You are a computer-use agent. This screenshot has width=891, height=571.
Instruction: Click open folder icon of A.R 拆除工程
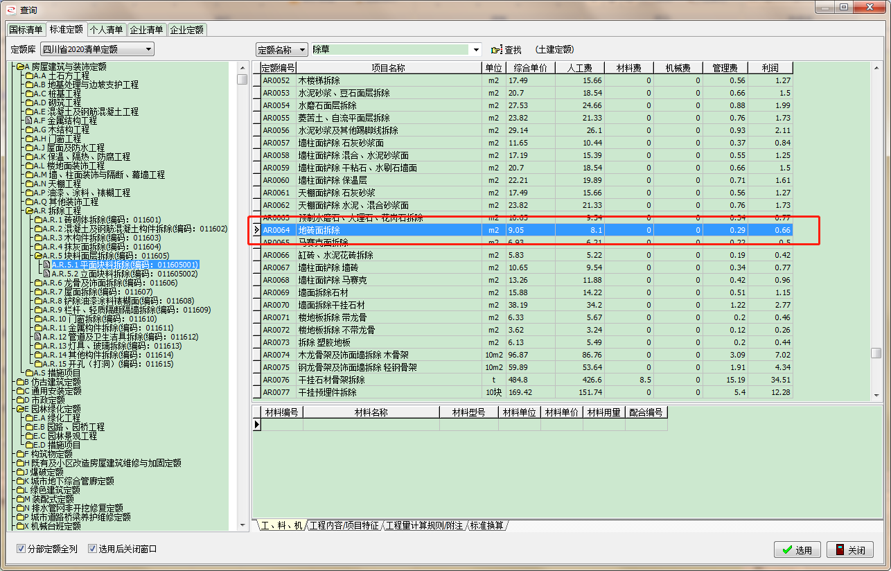[30, 211]
